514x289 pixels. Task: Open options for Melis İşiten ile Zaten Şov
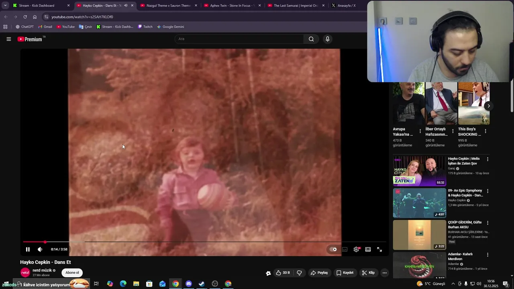tap(487, 159)
